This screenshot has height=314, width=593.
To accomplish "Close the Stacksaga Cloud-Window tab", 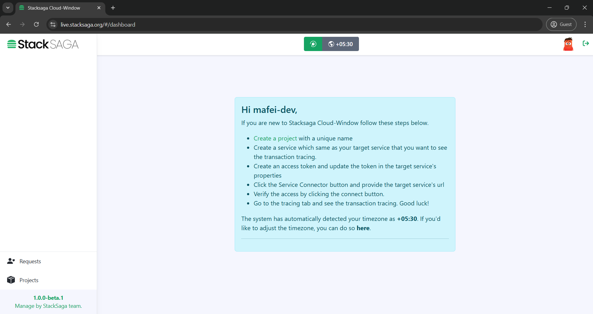I will (99, 8).
